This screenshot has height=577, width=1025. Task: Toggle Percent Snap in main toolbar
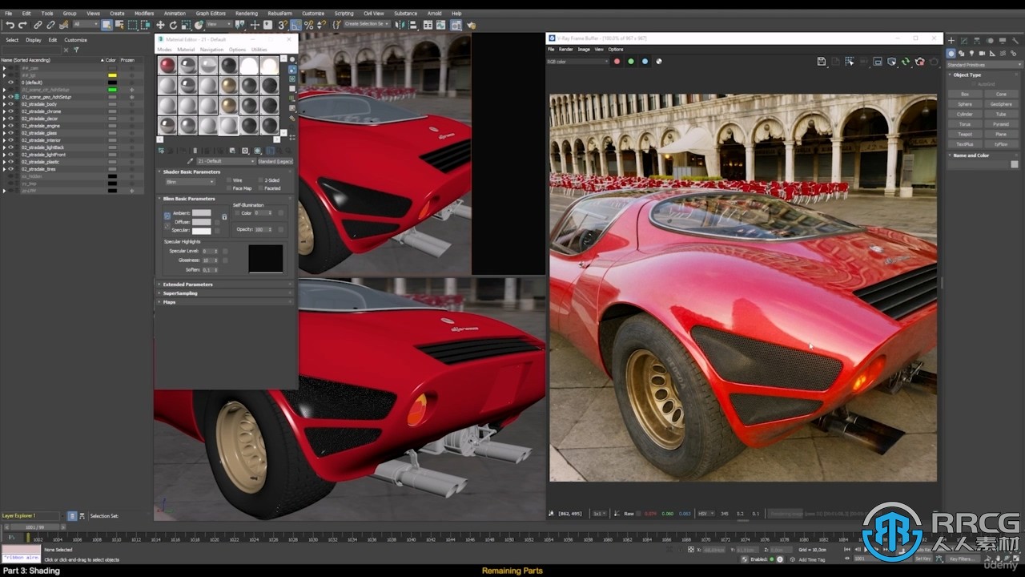[308, 25]
